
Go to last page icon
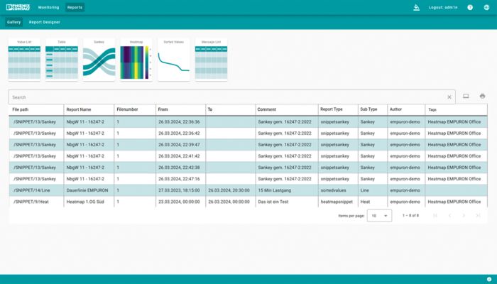478,216
